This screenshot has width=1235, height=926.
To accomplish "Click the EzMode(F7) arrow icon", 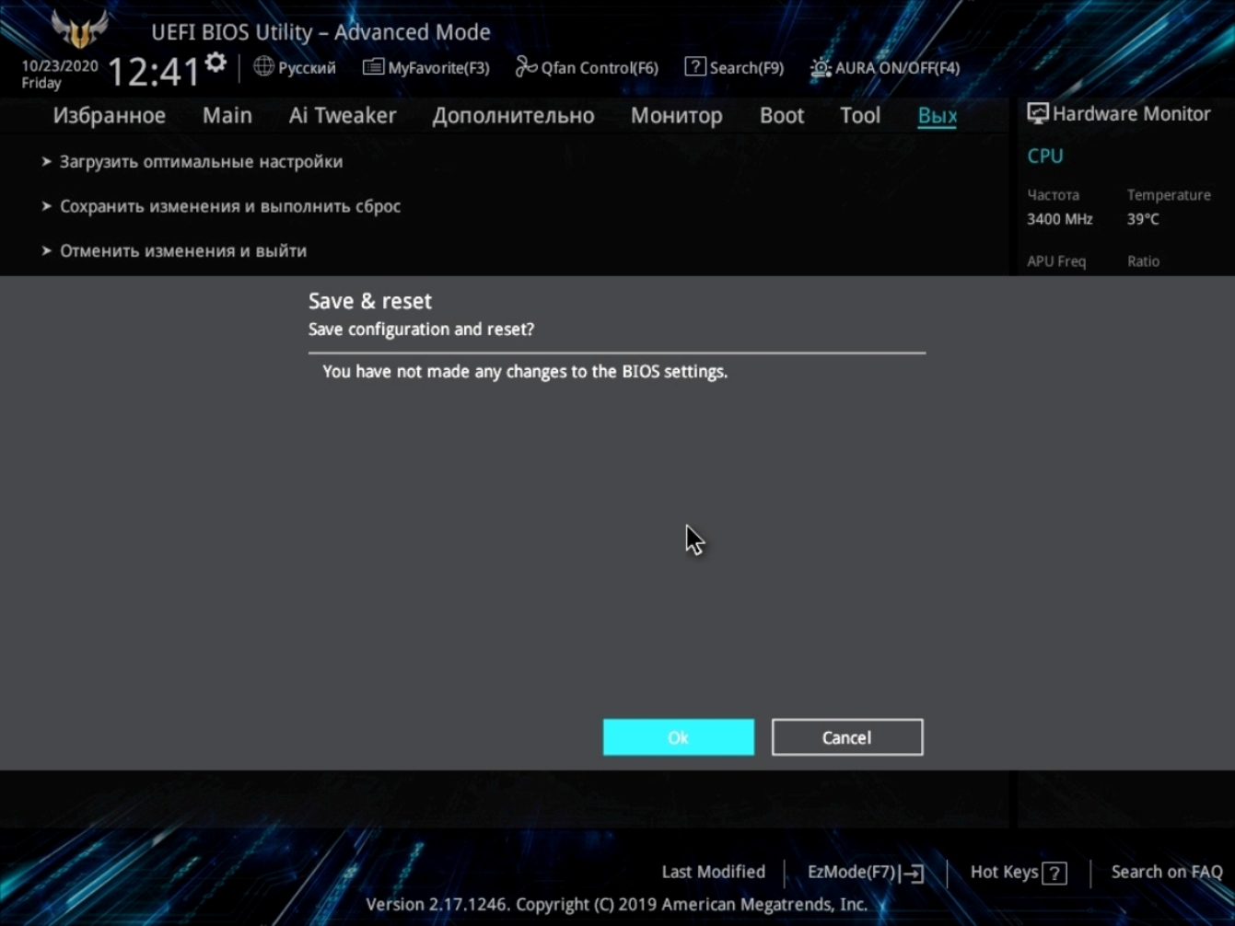I will [x=913, y=874].
